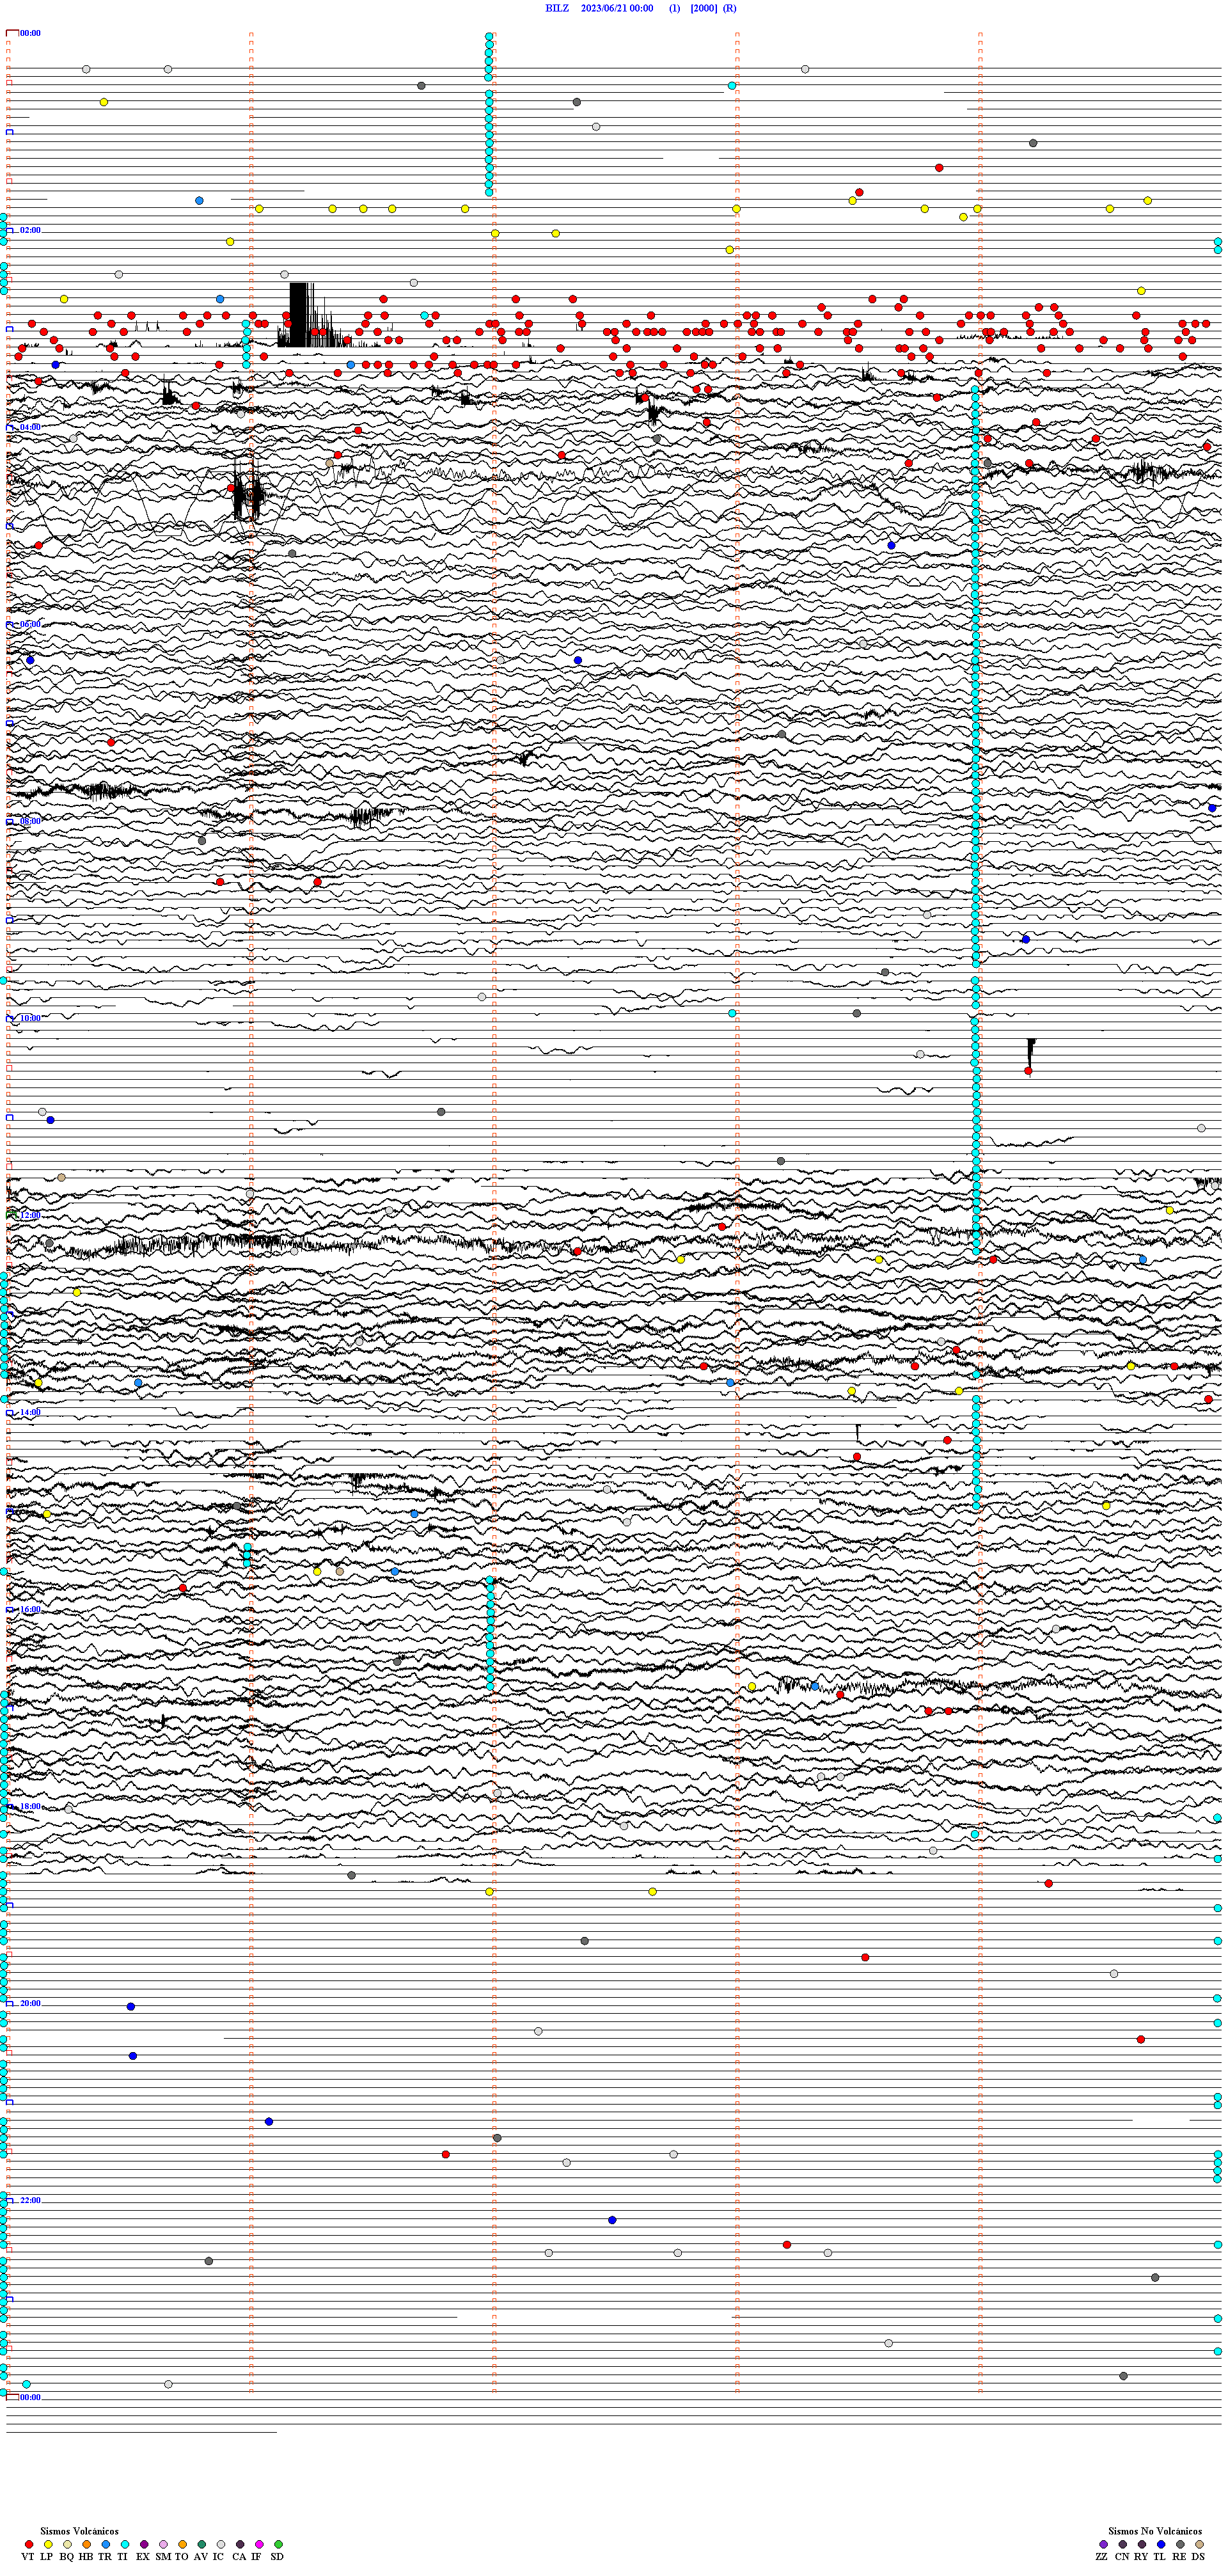Click the beige BQ legend dot
Screen dimensions: 1228x2576
(67, 2544)
